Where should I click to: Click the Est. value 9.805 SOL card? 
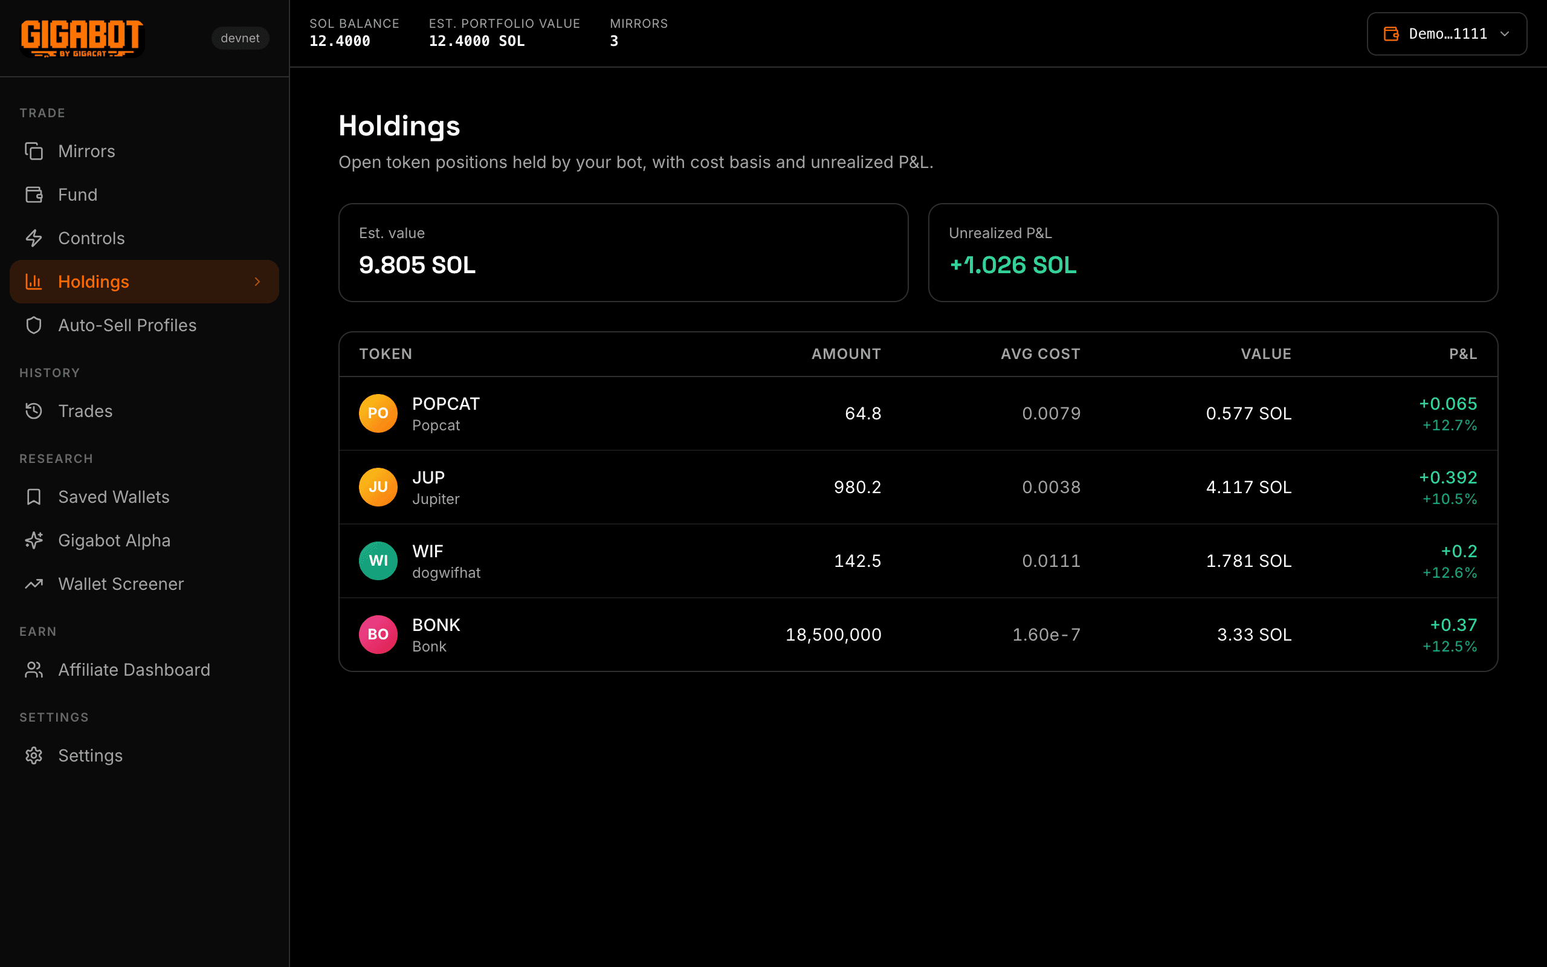[623, 253]
